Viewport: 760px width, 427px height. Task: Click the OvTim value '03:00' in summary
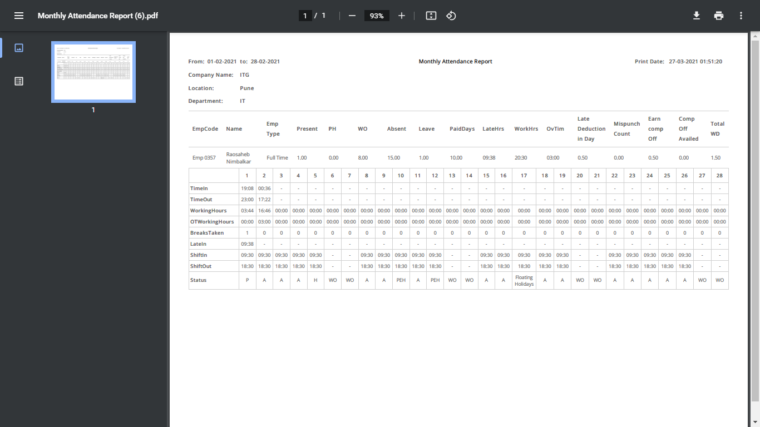point(553,158)
